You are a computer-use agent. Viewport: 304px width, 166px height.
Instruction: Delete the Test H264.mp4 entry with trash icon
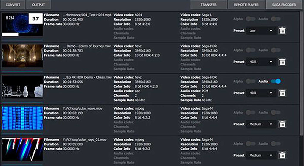[282, 31]
